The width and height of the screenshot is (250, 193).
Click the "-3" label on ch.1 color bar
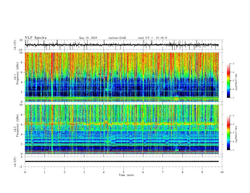point(233,63)
